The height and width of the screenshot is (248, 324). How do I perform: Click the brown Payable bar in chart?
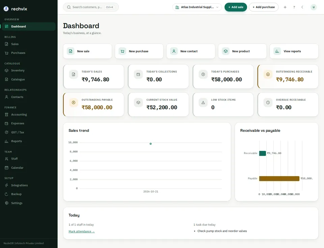coord(279,178)
